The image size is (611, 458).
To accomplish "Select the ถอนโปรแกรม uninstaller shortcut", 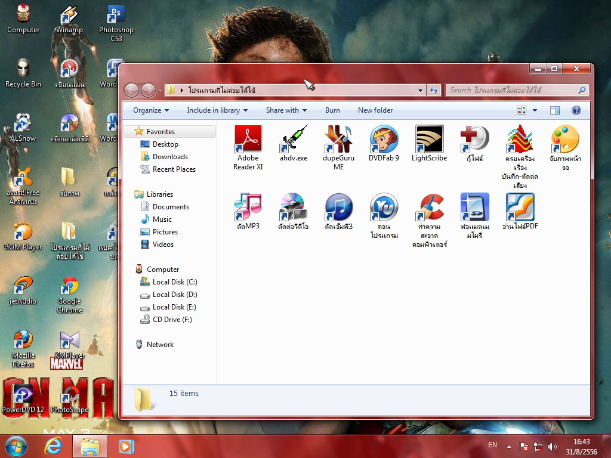I will click(x=384, y=216).
